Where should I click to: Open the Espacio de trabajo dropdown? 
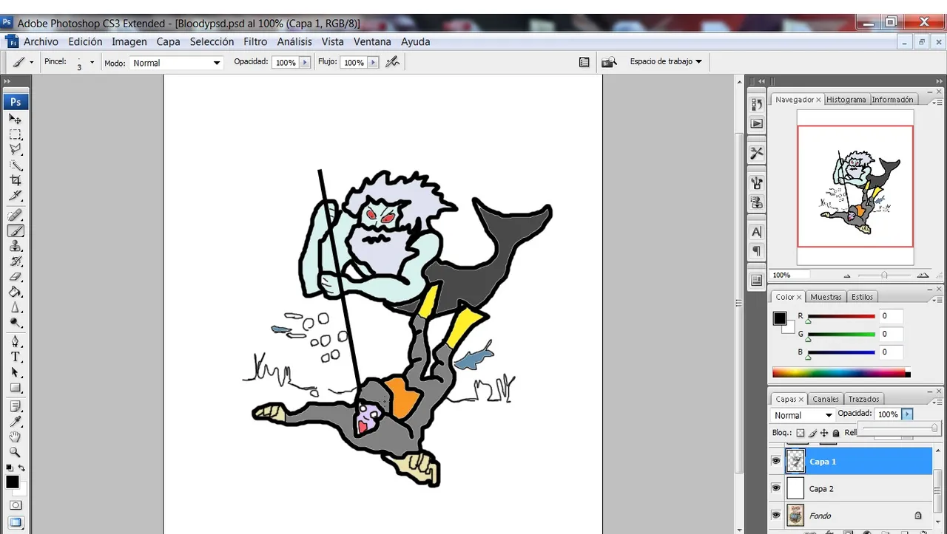(x=666, y=61)
